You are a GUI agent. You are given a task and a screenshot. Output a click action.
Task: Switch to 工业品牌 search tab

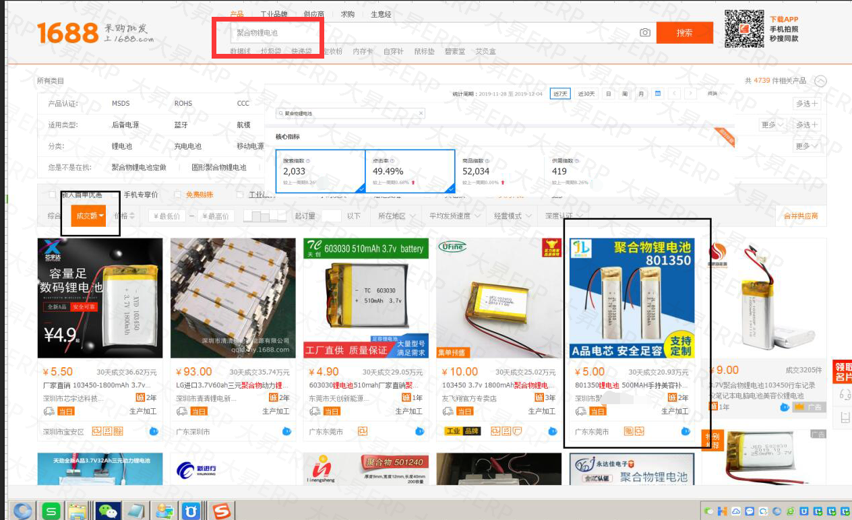274,13
